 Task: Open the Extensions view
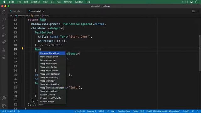[x=4, y=42]
